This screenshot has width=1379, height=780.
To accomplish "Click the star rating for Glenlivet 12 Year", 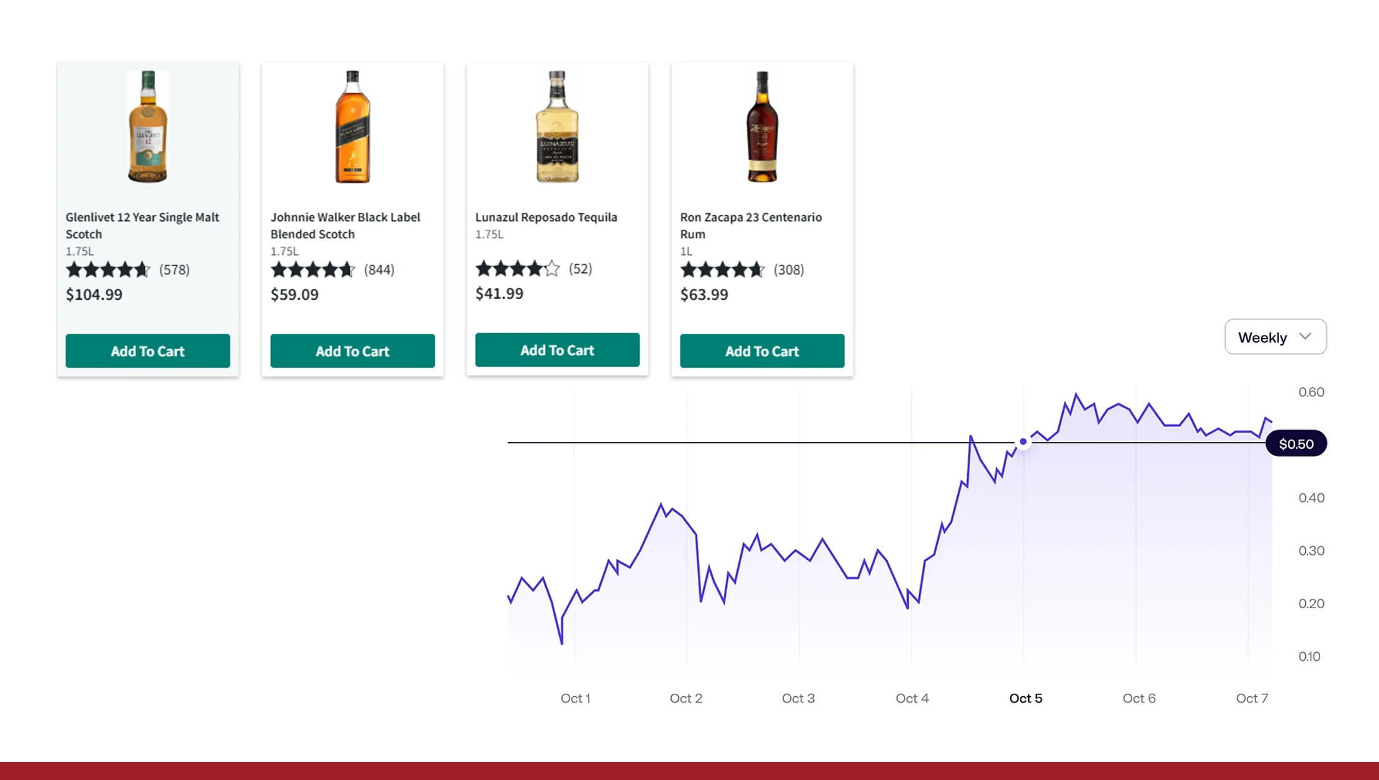I will click(x=108, y=270).
